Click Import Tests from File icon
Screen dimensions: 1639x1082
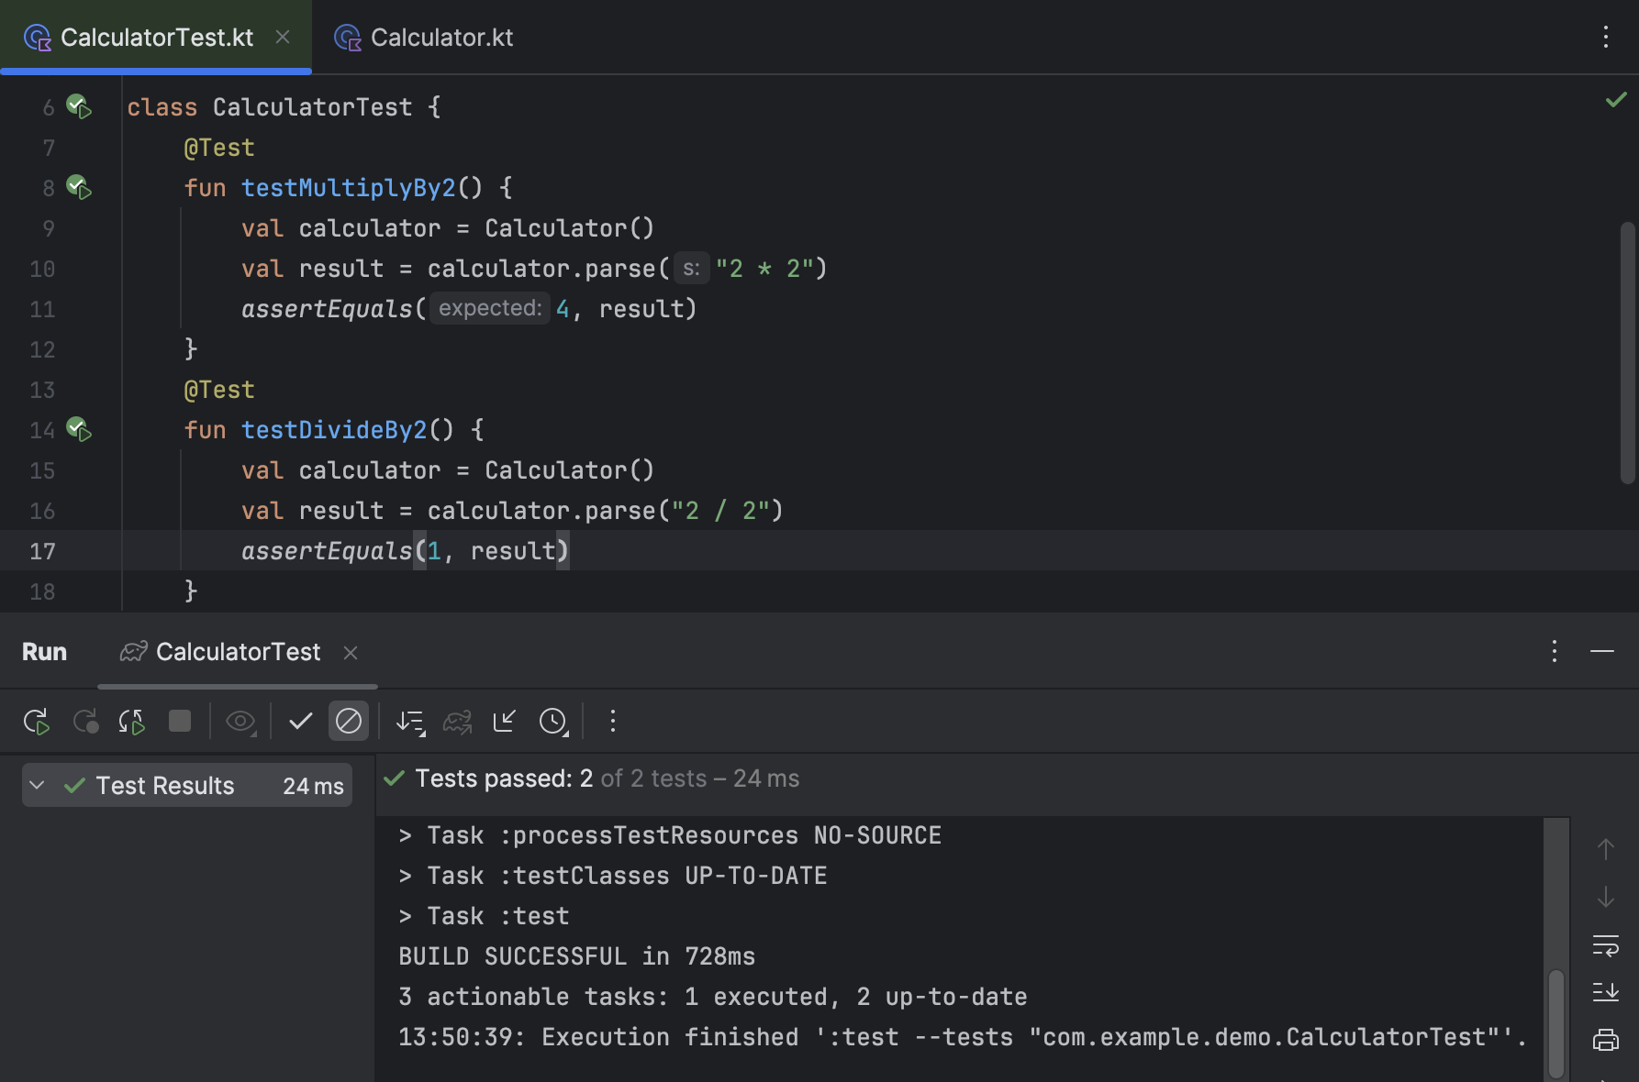coord(505,722)
